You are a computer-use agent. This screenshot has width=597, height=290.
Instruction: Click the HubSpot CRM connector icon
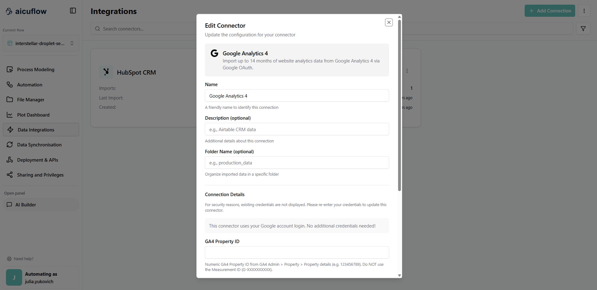106,72
